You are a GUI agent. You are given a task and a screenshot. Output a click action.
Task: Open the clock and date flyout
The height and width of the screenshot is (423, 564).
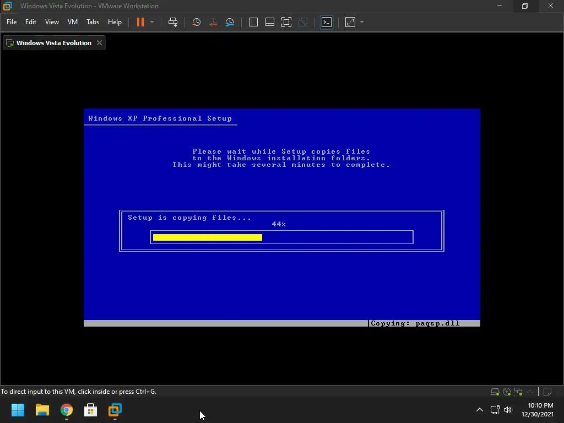click(x=538, y=410)
